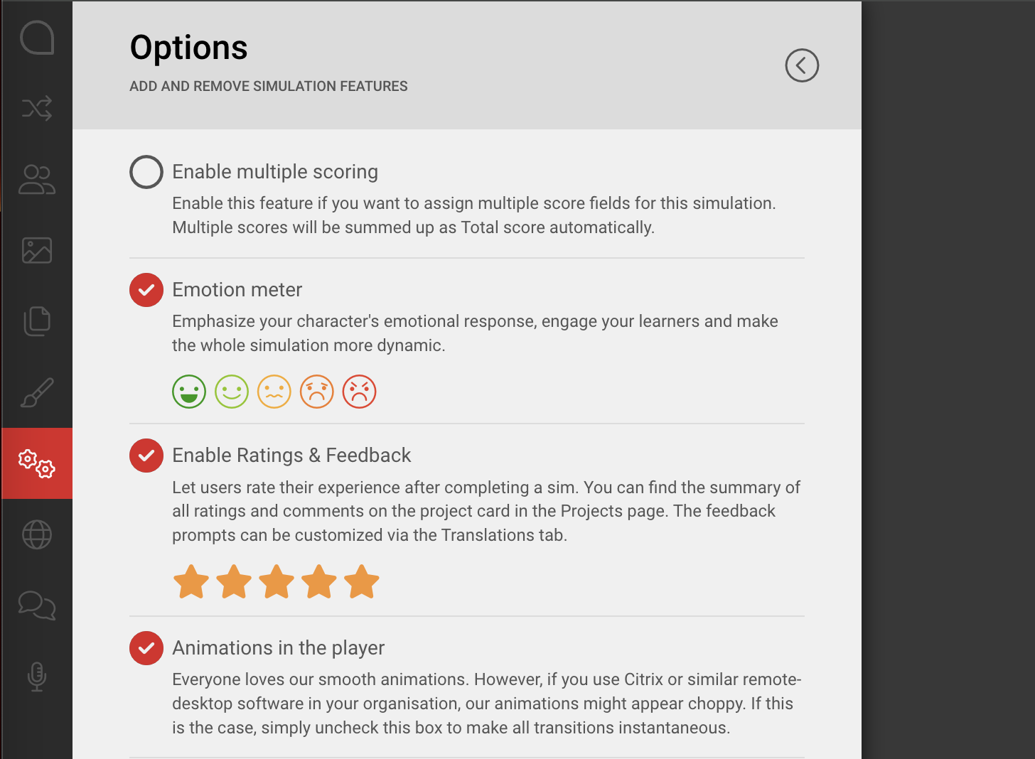Image resolution: width=1035 pixels, height=759 pixels.
Task: Open the microphone voice panel
Action: point(36,677)
